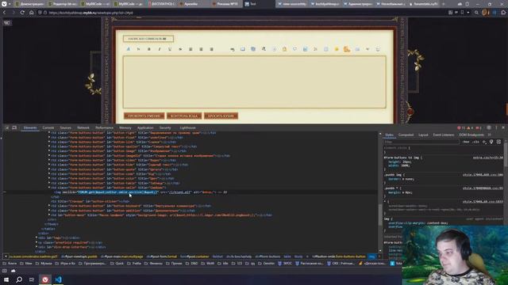Expand the button-quote td node

tap(49, 169)
